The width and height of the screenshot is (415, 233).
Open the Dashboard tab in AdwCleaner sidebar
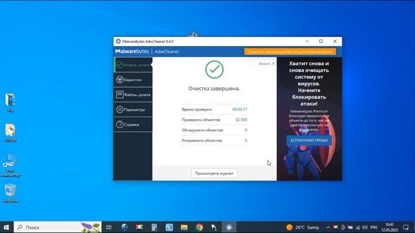click(x=133, y=65)
